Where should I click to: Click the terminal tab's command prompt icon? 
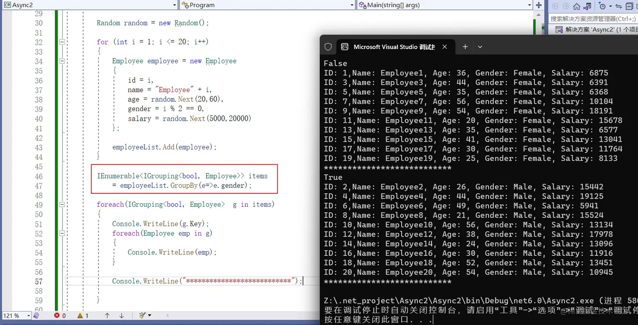tap(344, 47)
